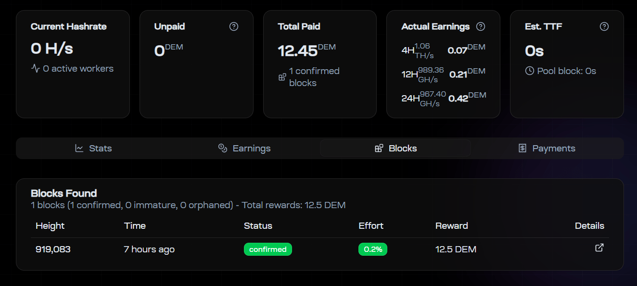Viewport: 637px width, 286px height.
Task: Click the Reward column header
Action: [x=451, y=225]
